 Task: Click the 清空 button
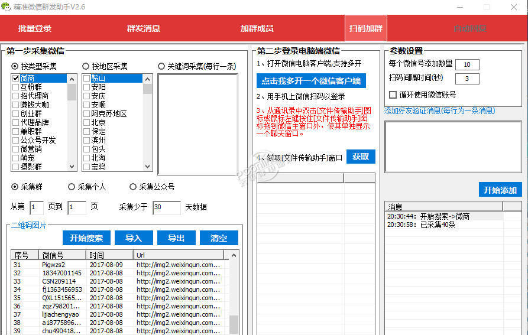tap(219, 238)
